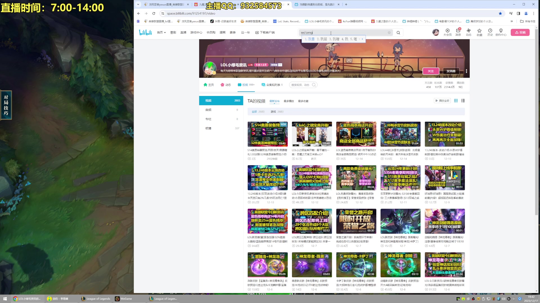Sort videos by 最多收藏
Image resolution: width=540 pixels, height=303 pixels.
pos(303,101)
